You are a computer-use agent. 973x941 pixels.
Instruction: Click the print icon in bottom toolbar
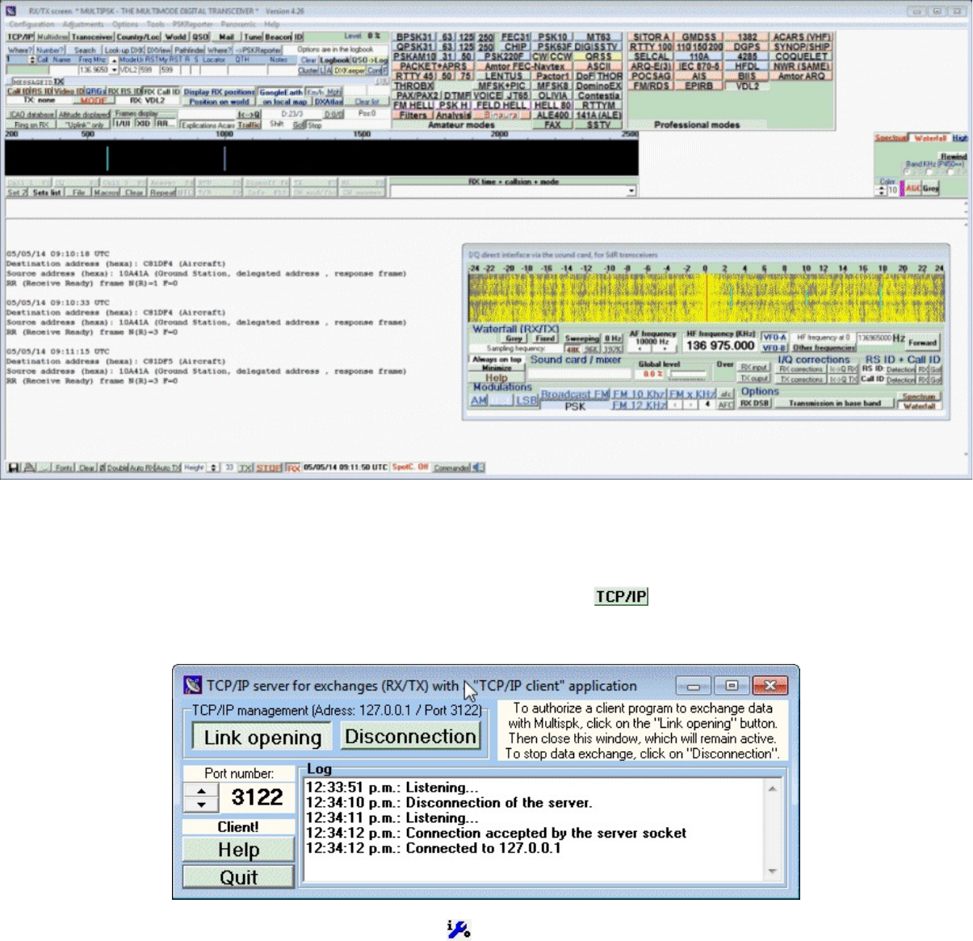click(x=28, y=468)
